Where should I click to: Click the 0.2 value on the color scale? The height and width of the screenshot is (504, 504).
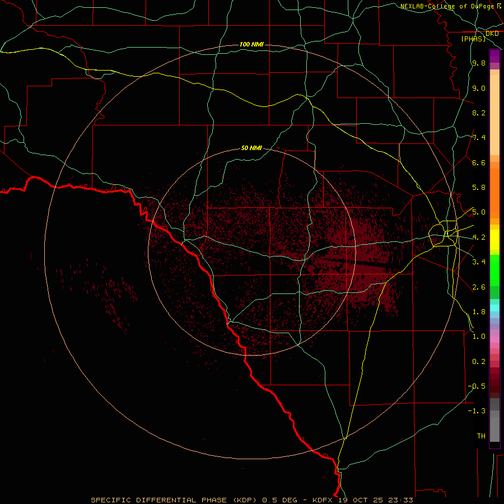point(479,362)
